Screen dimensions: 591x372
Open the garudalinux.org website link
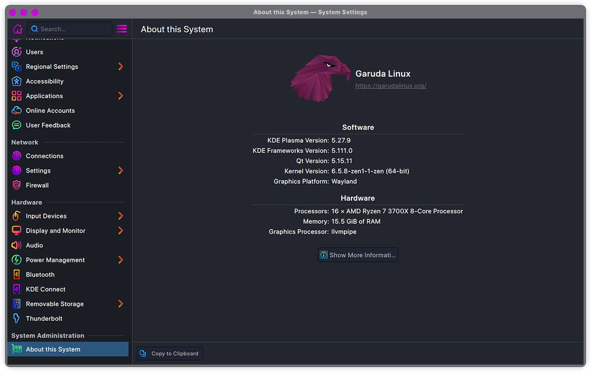tap(391, 85)
